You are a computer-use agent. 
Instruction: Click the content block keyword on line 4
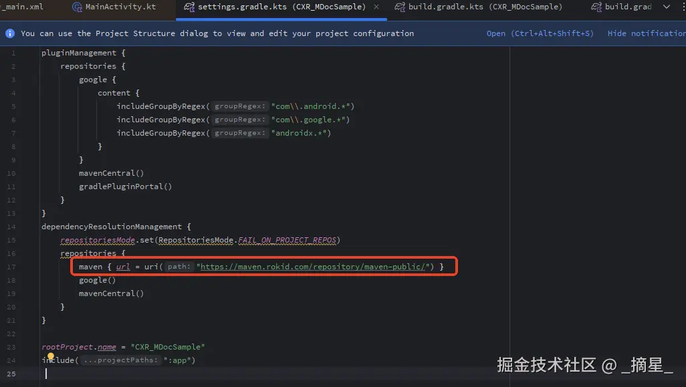click(x=114, y=93)
